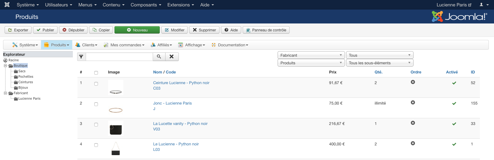This screenshot has height=160, width=494.
Task: Open the Composants menu
Action: point(146,5)
